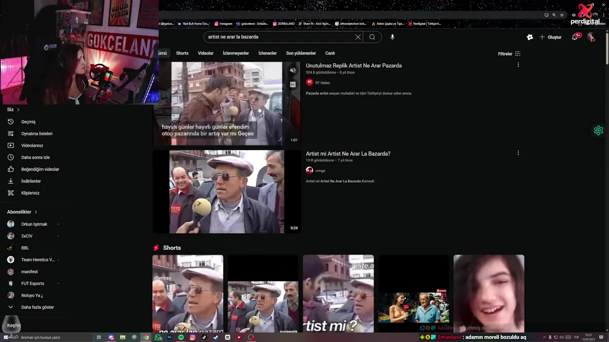Click the page vertical scrollbar
The width and height of the screenshot is (609, 342).
coord(607,47)
